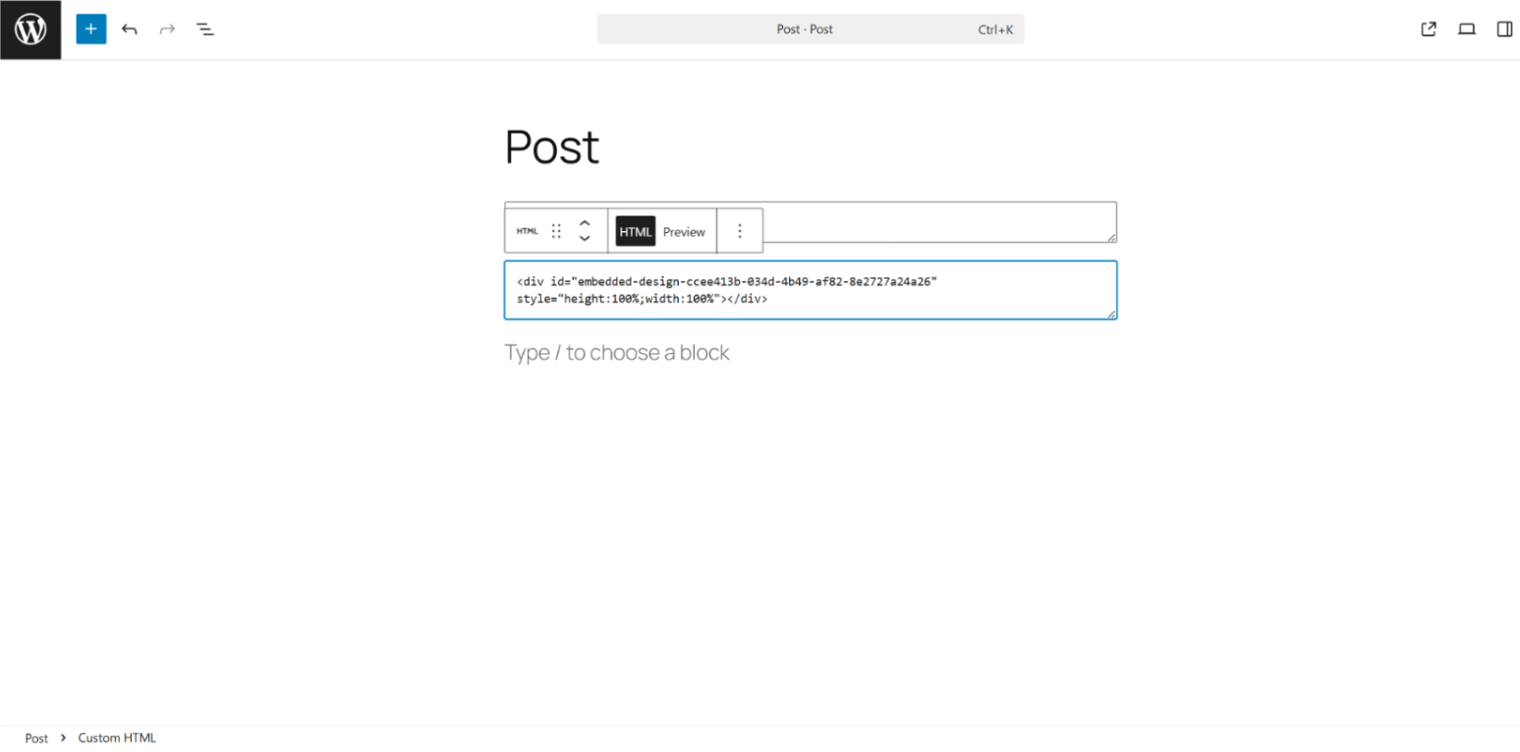Click the block drag handle

[x=556, y=231]
